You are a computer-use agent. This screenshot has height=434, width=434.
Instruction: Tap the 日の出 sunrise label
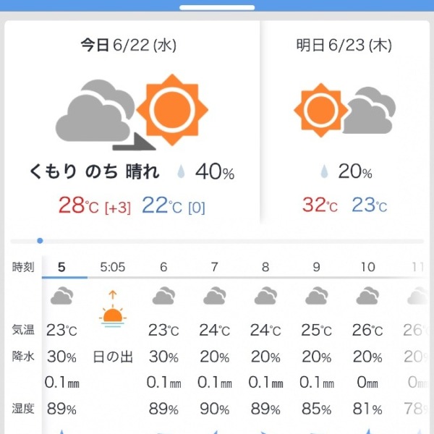coord(113,357)
